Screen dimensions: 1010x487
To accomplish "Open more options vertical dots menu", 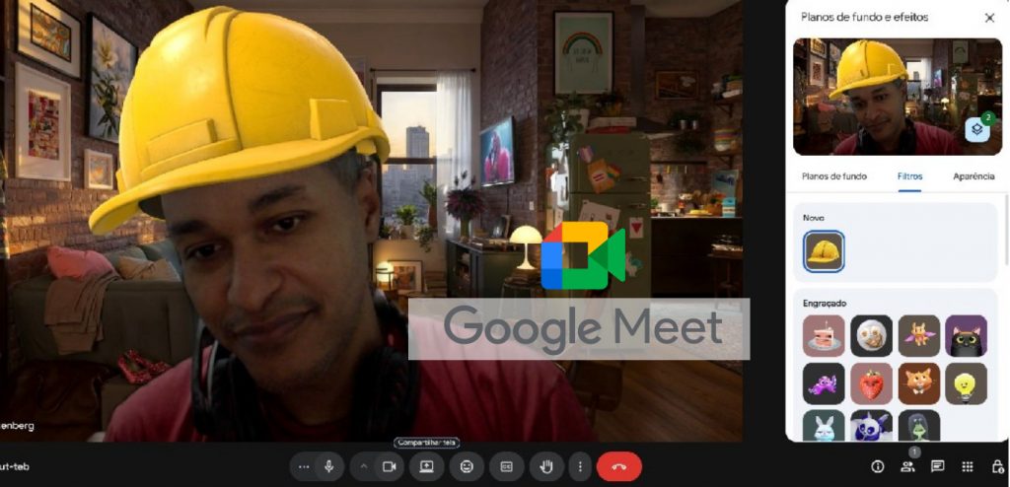I will click(580, 467).
